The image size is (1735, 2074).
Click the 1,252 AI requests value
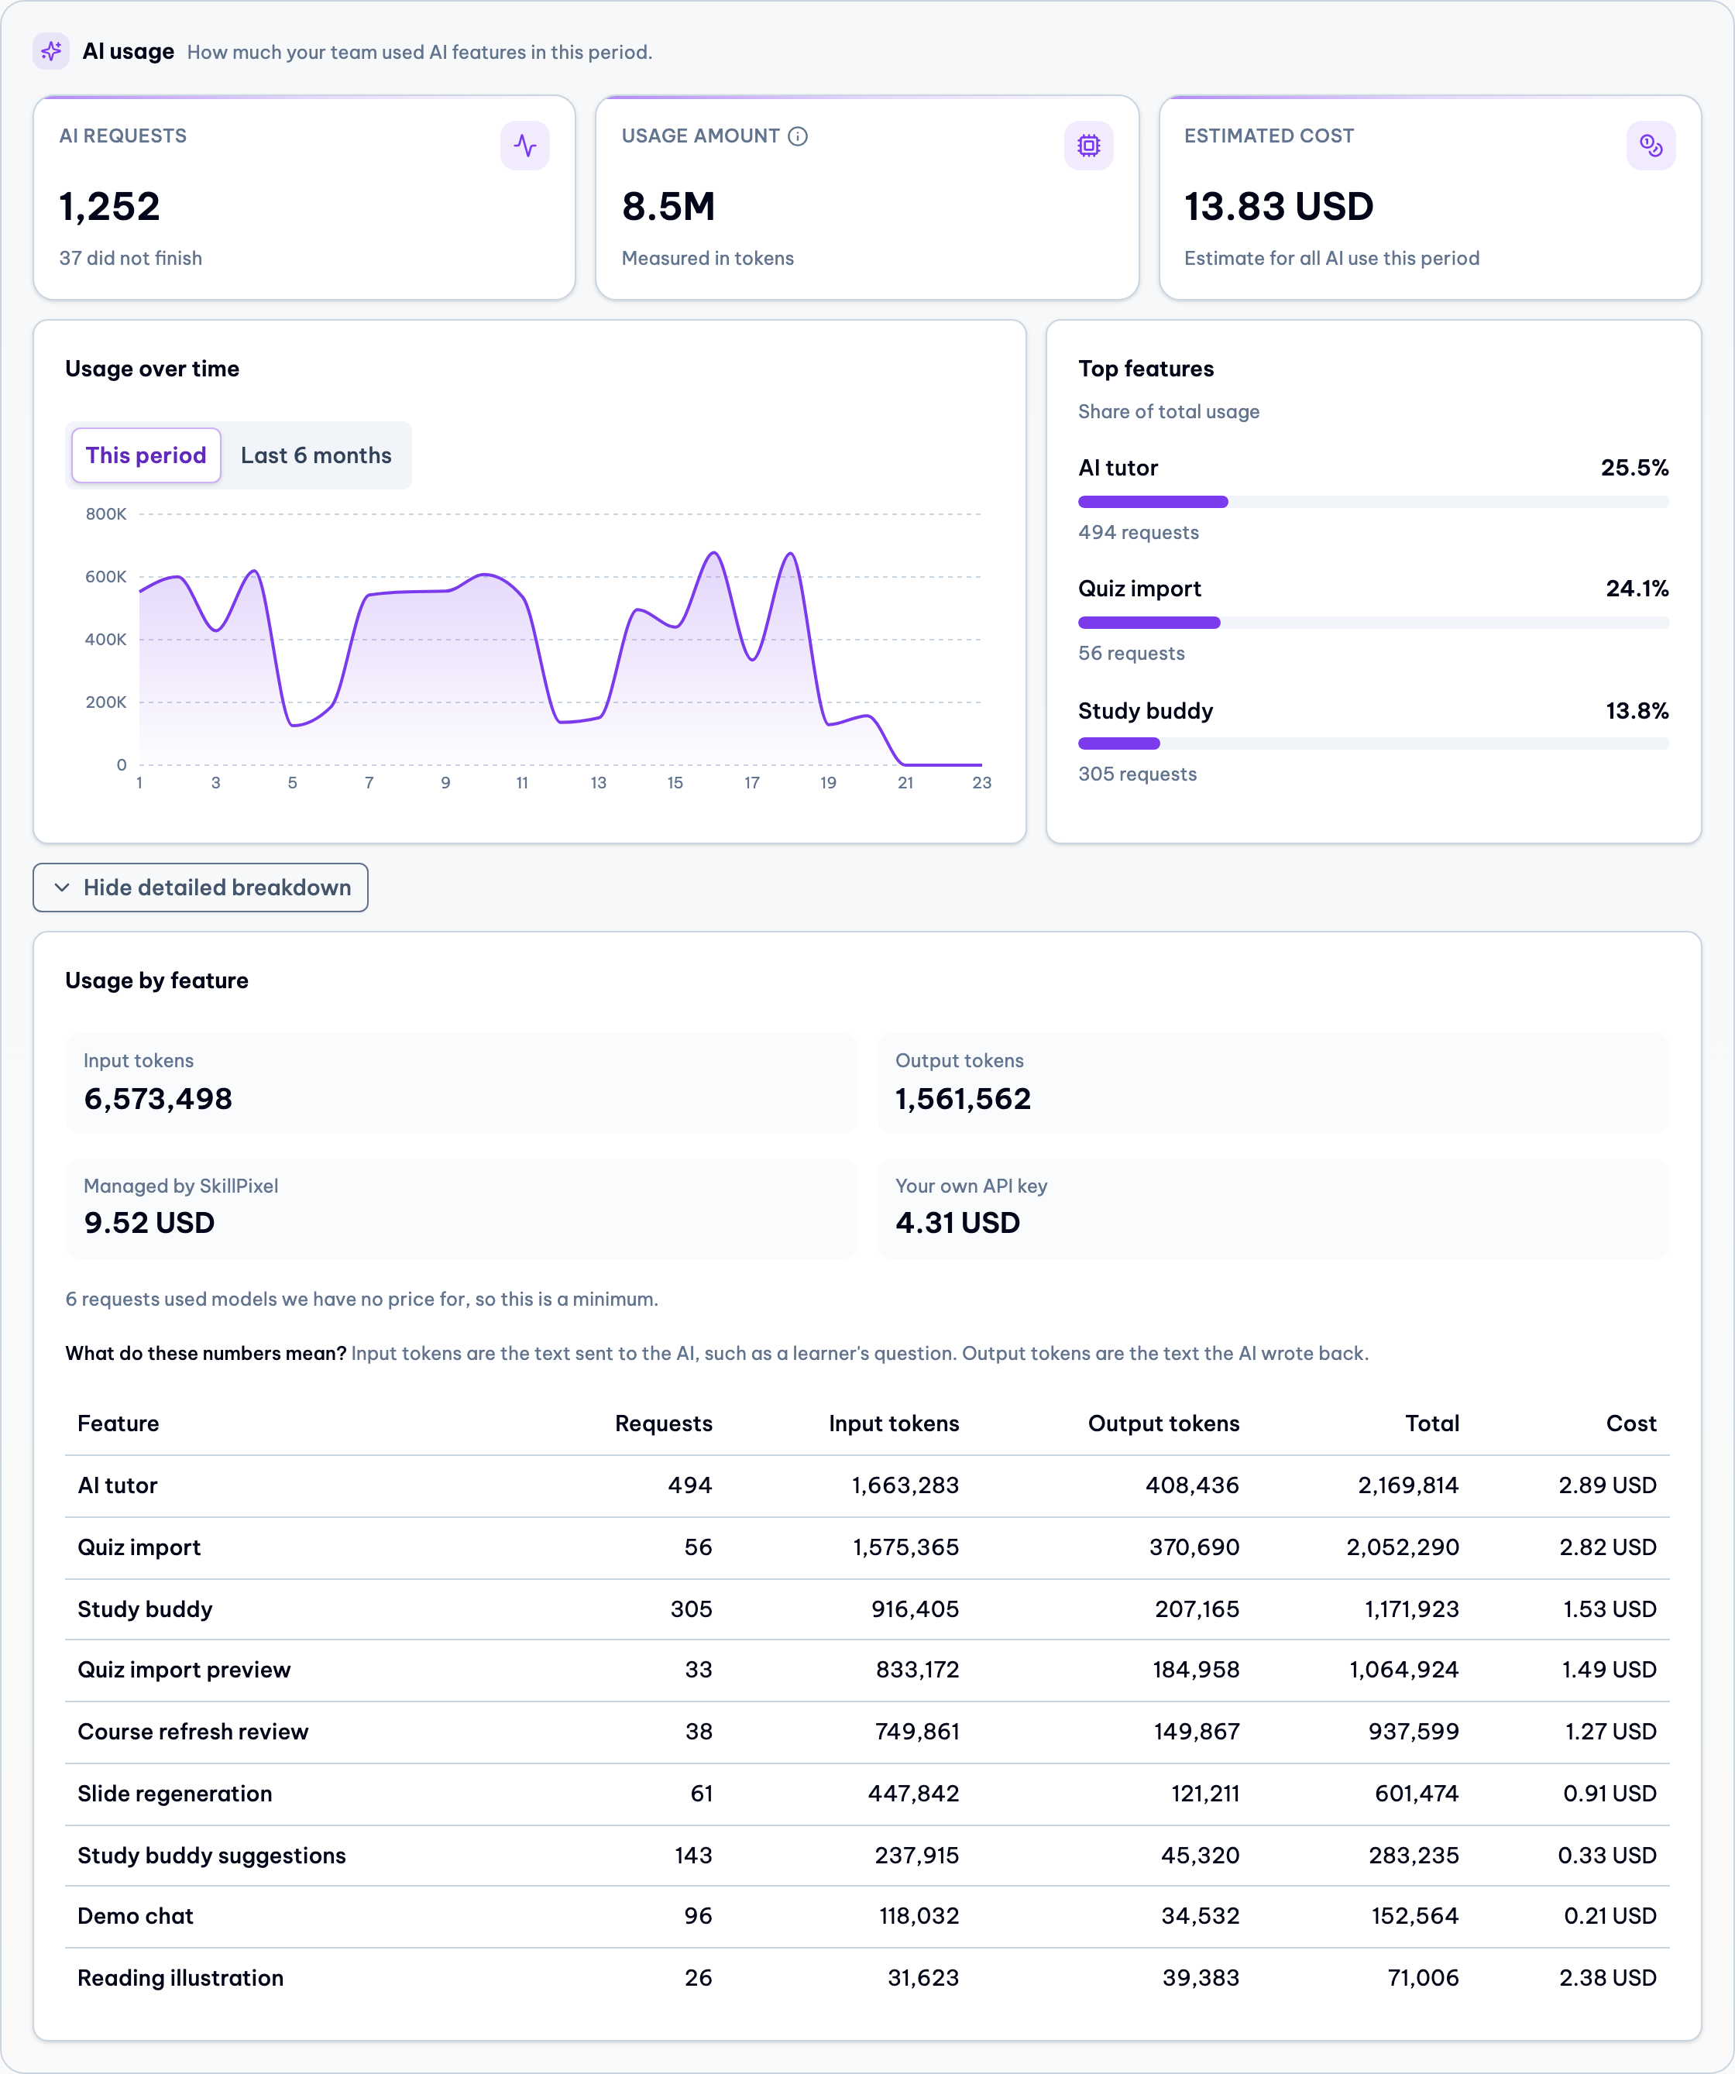pos(110,207)
